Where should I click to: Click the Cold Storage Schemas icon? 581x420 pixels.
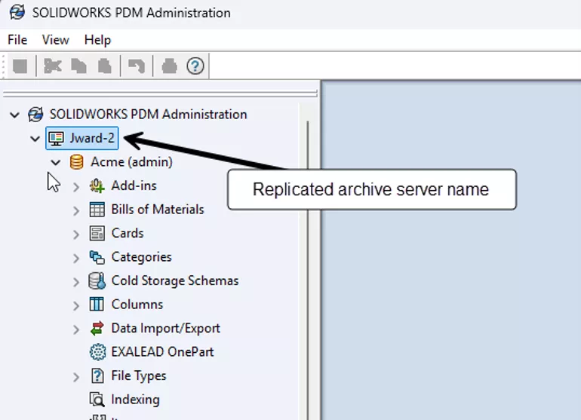[x=97, y=281]
